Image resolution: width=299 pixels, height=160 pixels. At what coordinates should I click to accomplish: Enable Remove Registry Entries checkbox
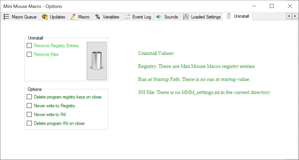tap(29, 46)
